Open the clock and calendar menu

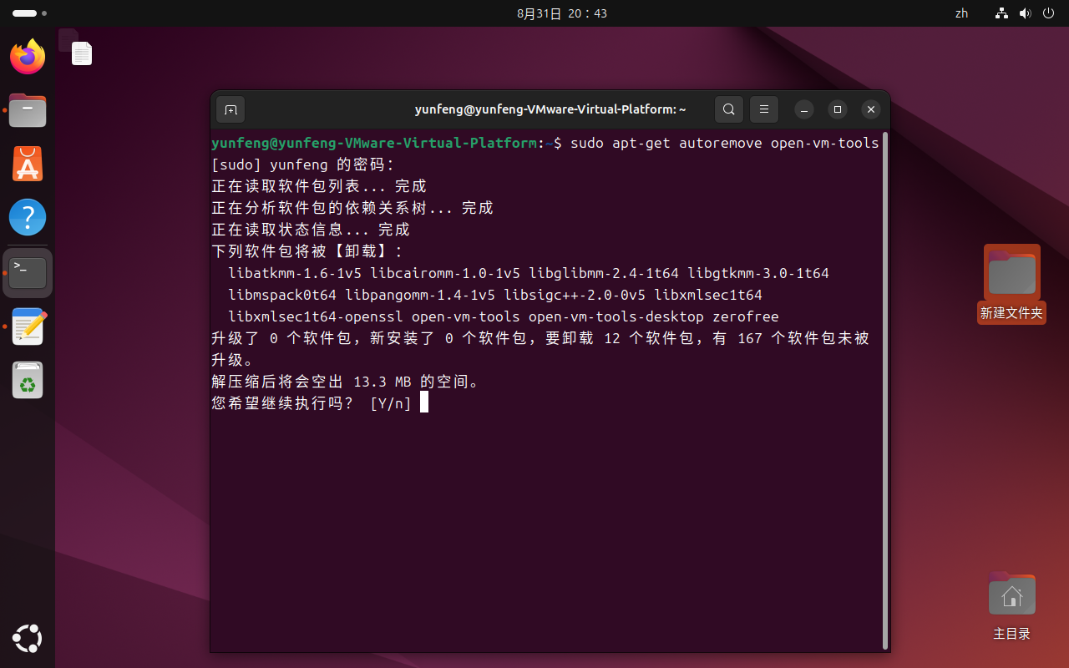(x=562, y=13)
